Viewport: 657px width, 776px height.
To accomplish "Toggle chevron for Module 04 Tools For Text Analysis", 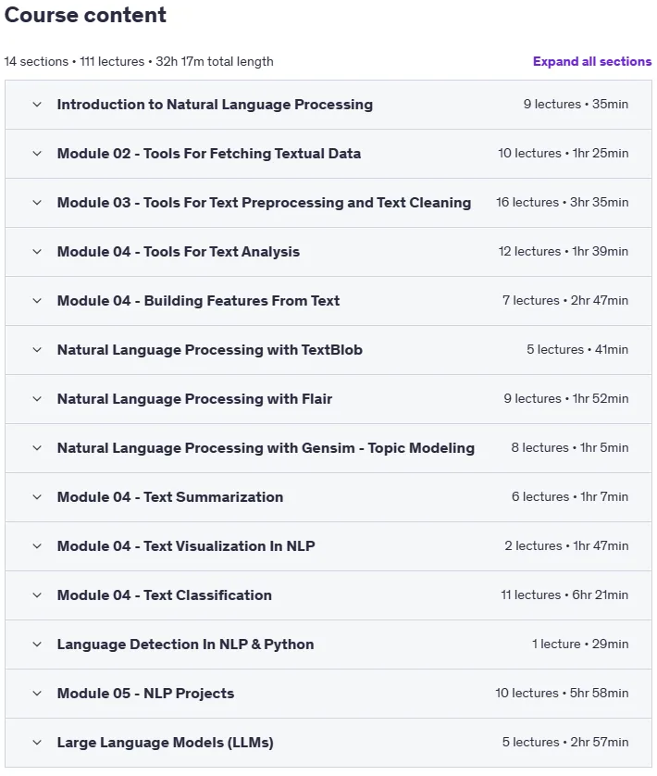I will (37, 251).
